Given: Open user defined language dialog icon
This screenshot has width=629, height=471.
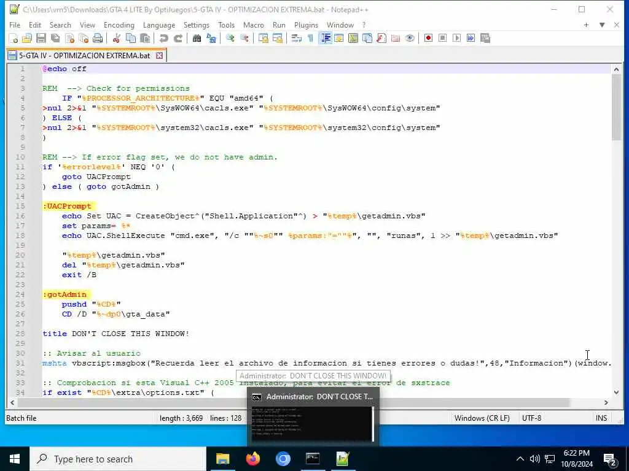Looking at the screenshot, I should (x=339, y=38).
